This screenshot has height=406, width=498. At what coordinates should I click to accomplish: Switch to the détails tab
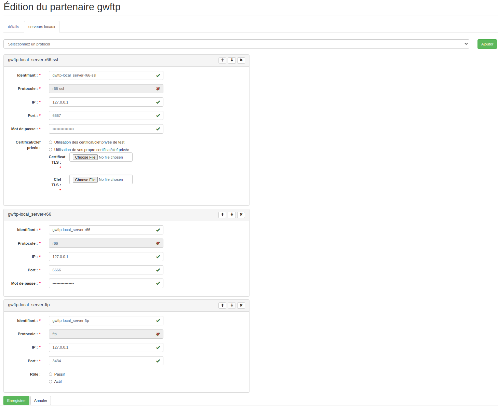tap(14, 27)
